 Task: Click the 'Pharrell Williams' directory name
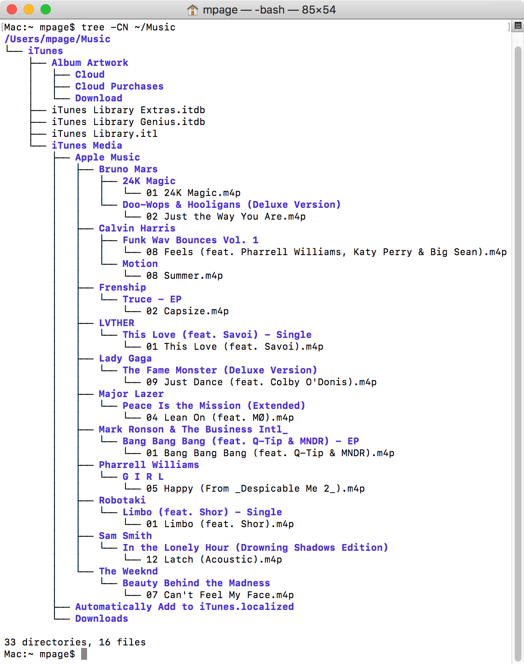(x=149, y=465)
